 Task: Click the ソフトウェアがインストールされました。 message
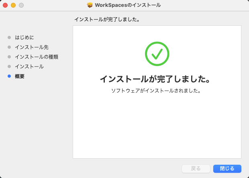click(156, 91)
